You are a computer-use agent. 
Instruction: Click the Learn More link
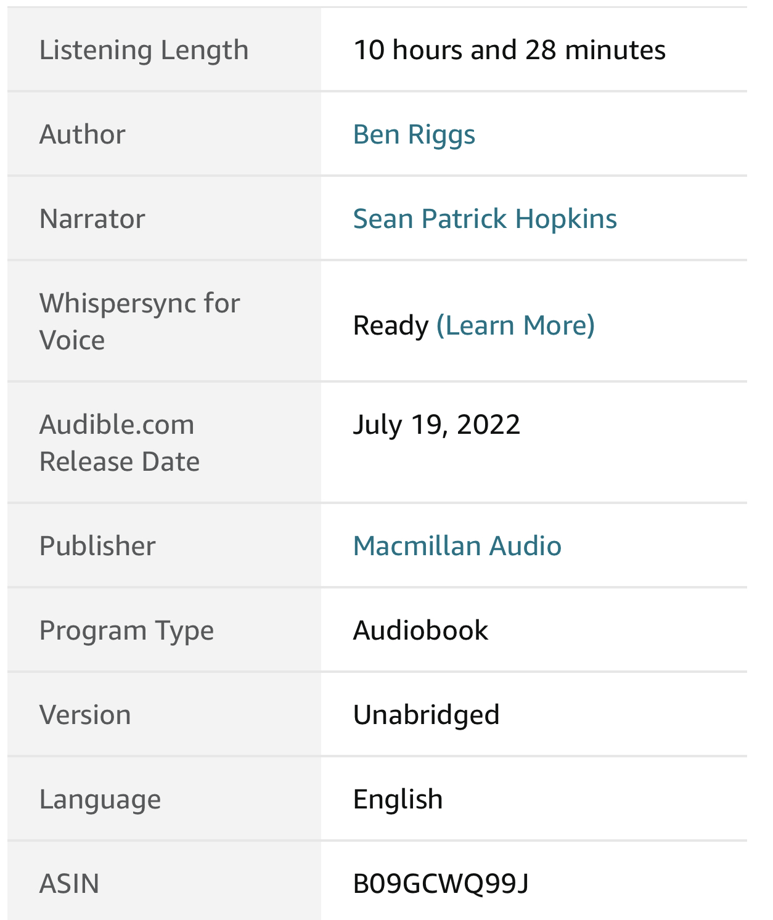pos(515,325)
